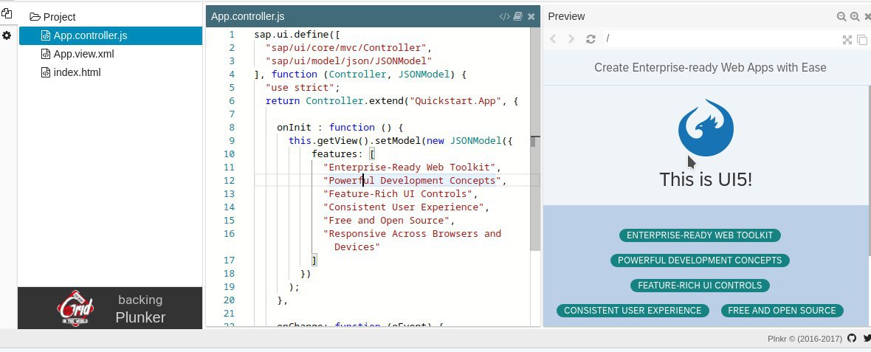The height and width of the screenshot is (352, 871).
Task: Click the 'onInit' function name
Action: (295, 127)
